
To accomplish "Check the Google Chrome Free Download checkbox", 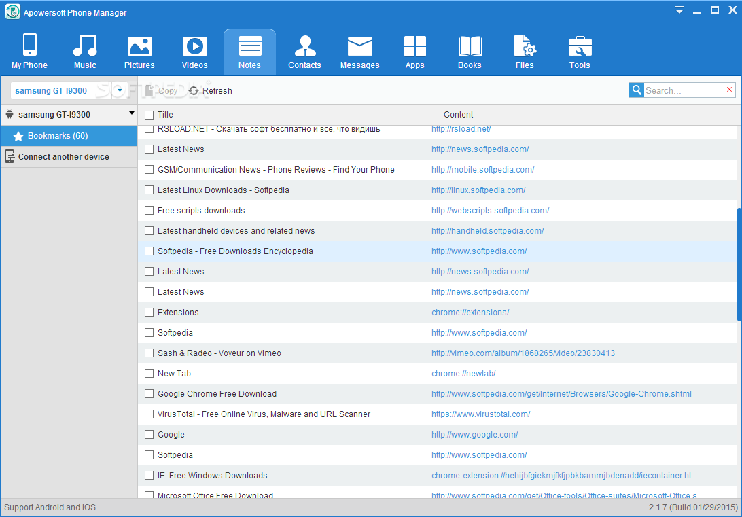I will pos(149,393).
